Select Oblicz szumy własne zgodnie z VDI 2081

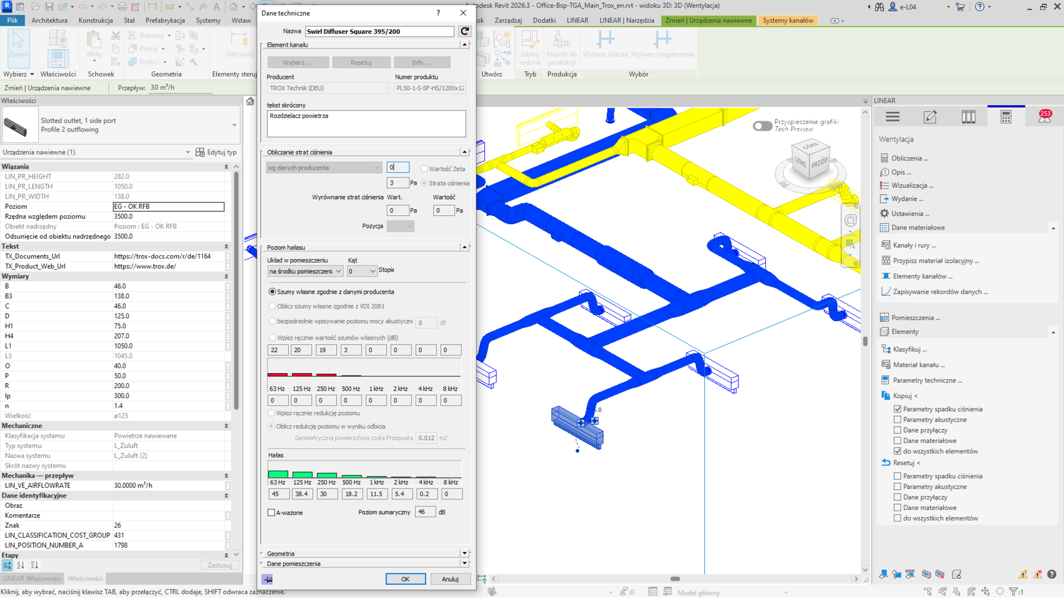(272, 306)
